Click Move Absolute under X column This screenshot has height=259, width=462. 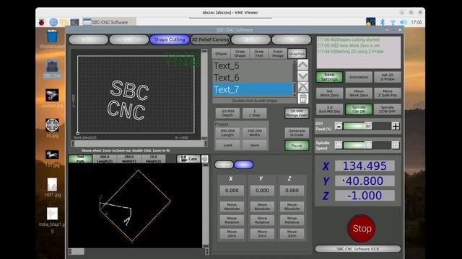[x=232, y=206]
